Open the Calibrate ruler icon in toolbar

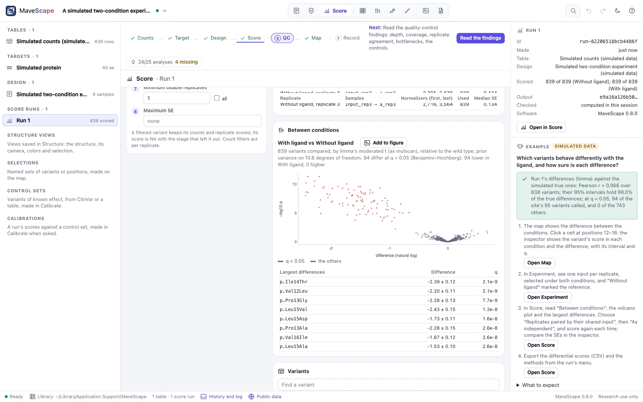[x=407, y=11]
